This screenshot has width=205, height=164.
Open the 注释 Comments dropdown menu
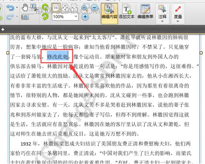pyautogui.click(x=162, y=14)
